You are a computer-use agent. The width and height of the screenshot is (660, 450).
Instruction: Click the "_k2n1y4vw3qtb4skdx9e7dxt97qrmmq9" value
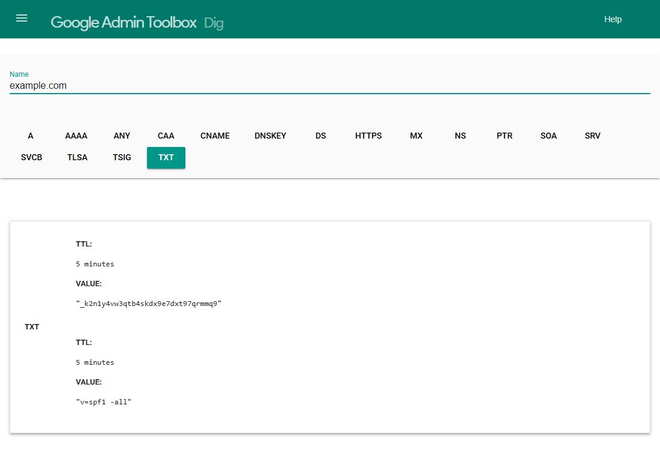click(149, 304)
